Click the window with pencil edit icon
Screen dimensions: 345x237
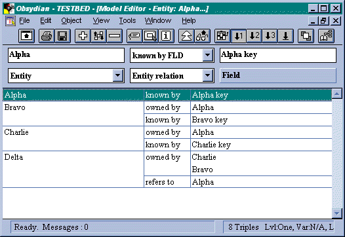point(150,36)
